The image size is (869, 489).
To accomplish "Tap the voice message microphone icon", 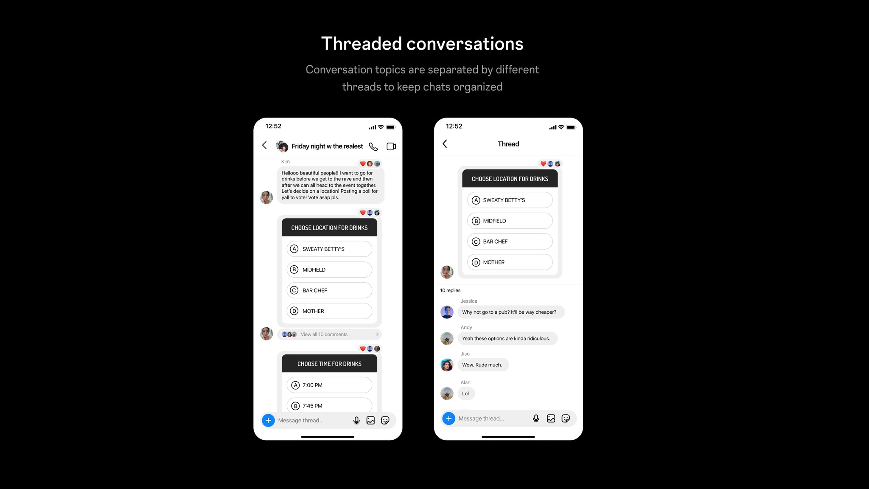I will (x=357, y=420).
